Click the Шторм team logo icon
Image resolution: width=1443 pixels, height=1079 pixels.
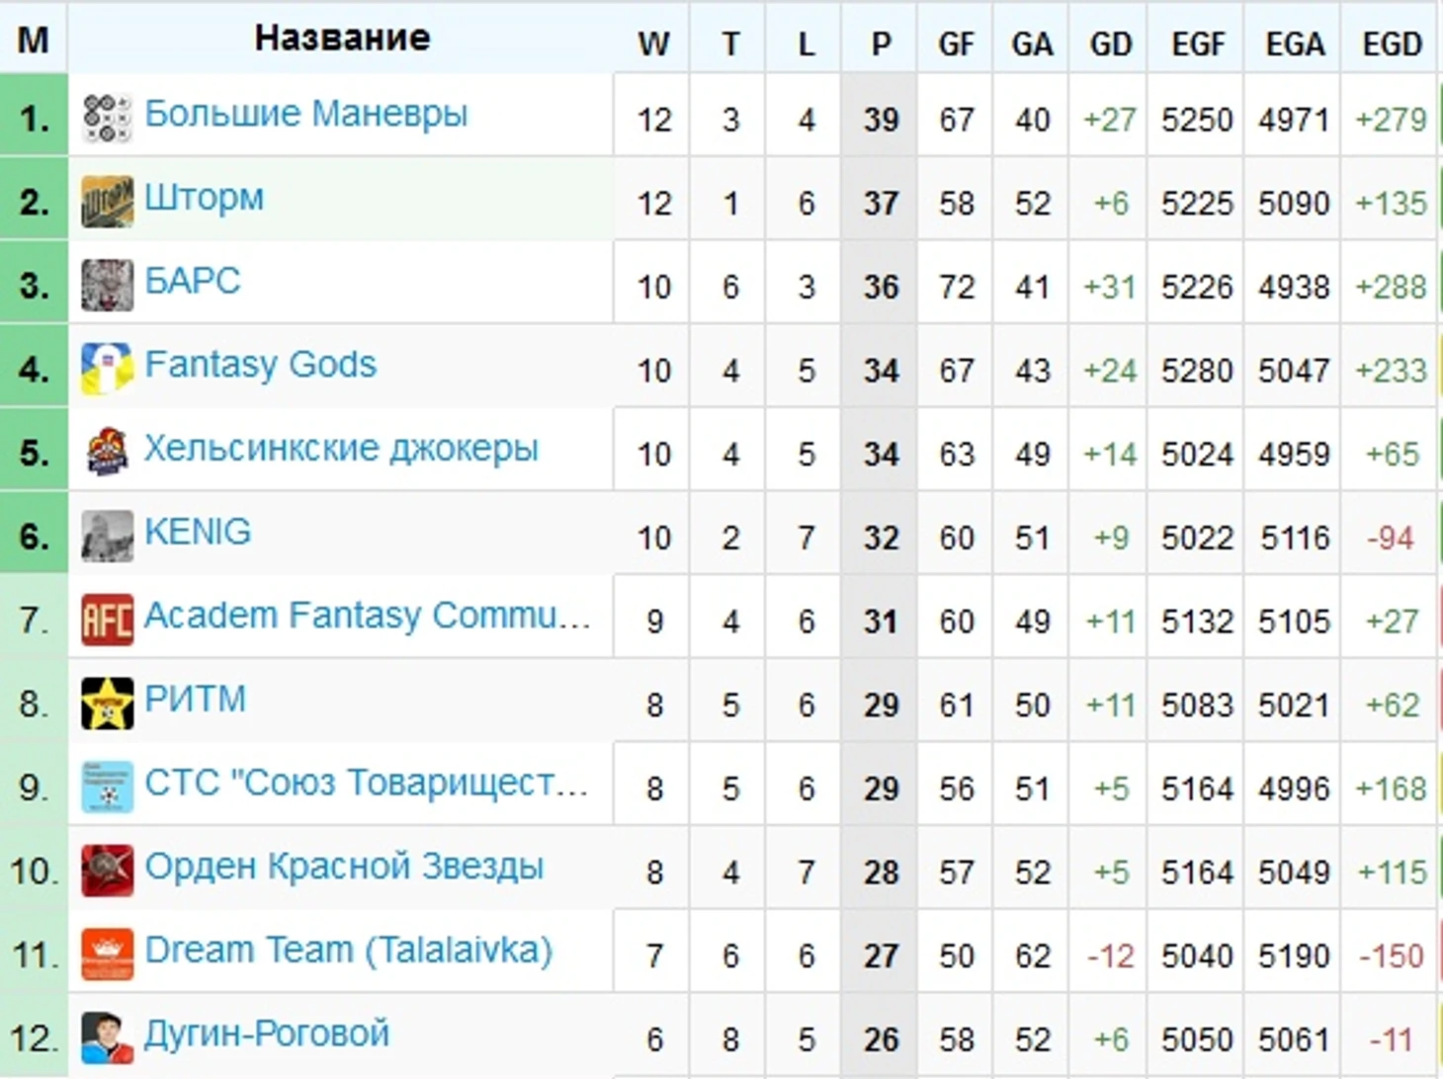tap(107, 203)
